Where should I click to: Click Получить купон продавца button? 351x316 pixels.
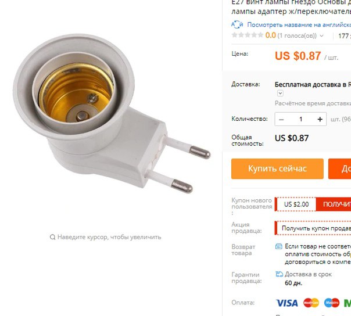pos(313,228)
